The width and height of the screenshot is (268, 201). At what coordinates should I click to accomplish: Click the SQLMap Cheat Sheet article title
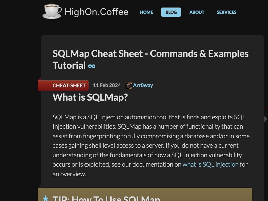click(x=150, y=59)
